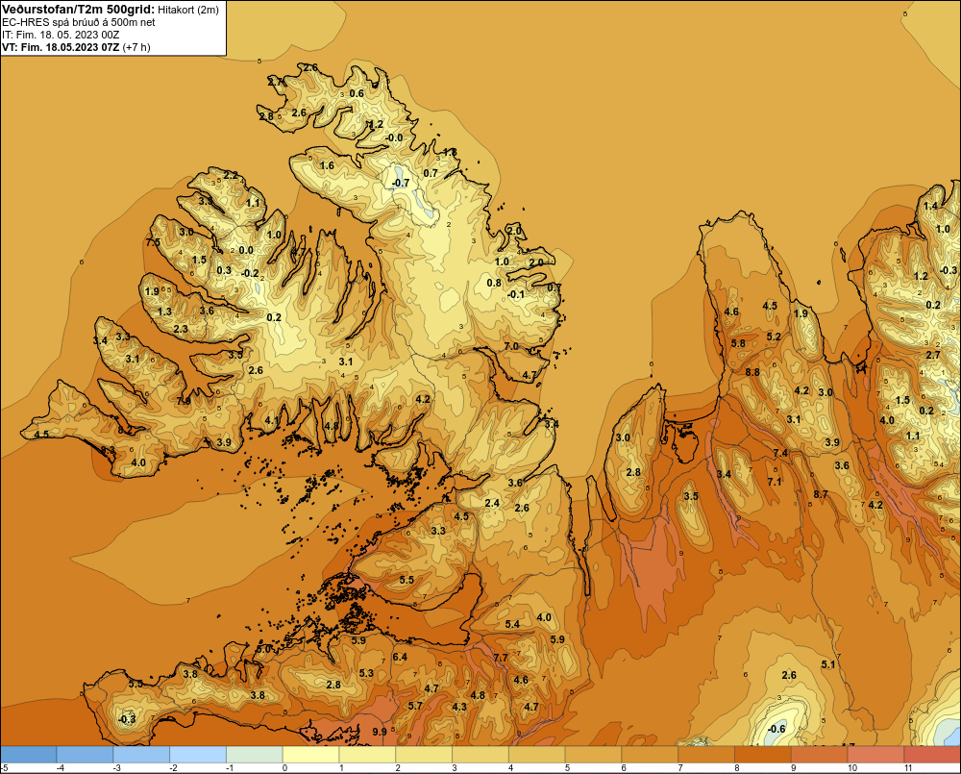Click the 1.6 temperature value on map

[x=328, y=165]
